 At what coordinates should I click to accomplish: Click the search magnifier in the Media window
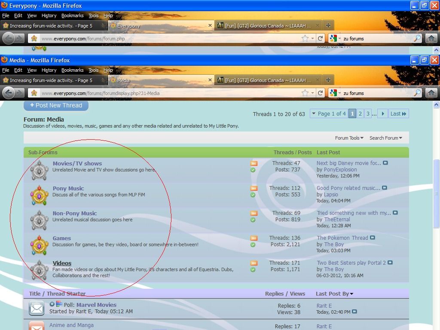pos(418,93)
